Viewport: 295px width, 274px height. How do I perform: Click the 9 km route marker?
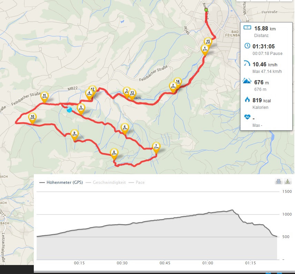(75, 134)
